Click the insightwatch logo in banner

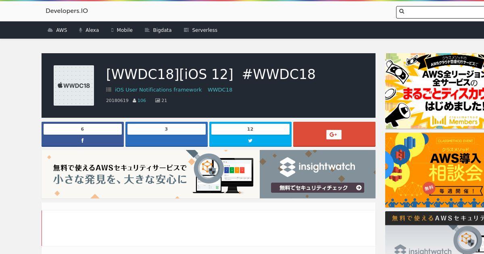[317, 167]
